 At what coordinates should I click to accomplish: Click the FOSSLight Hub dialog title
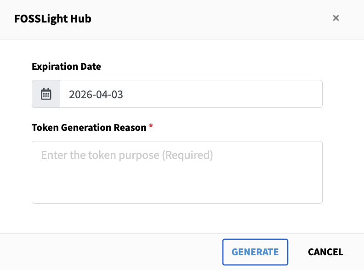point(53,19)
